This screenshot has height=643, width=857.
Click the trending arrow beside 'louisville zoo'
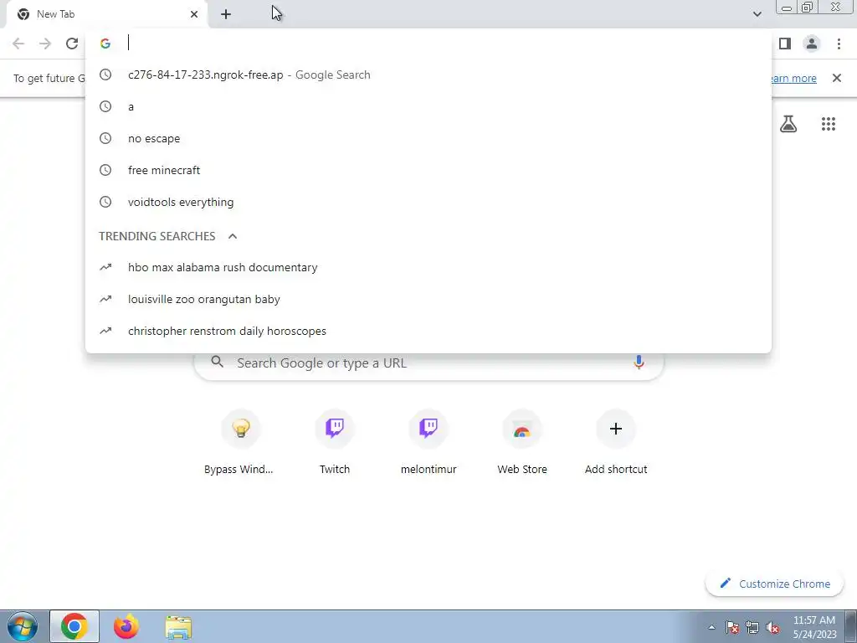tap(105, 299)
